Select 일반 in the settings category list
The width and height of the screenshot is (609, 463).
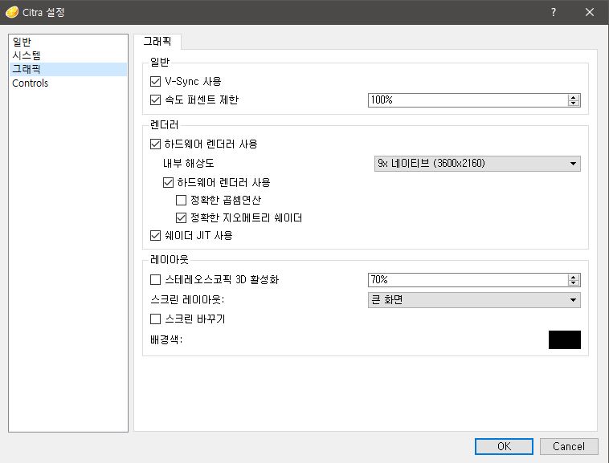click(22, 42)
